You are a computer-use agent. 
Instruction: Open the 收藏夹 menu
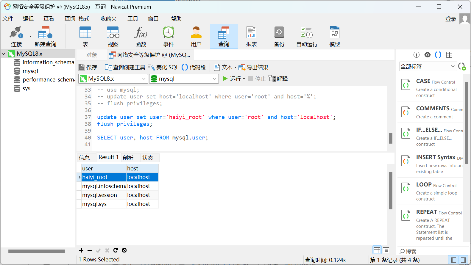(x=108, y=19)
